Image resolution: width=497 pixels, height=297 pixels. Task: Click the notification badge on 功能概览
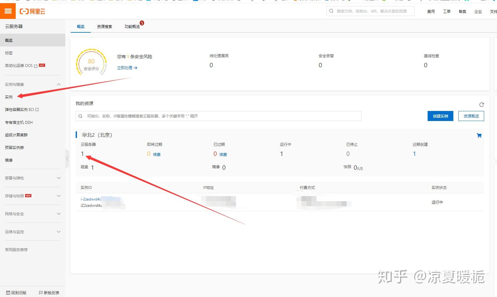tap(142, 23)
